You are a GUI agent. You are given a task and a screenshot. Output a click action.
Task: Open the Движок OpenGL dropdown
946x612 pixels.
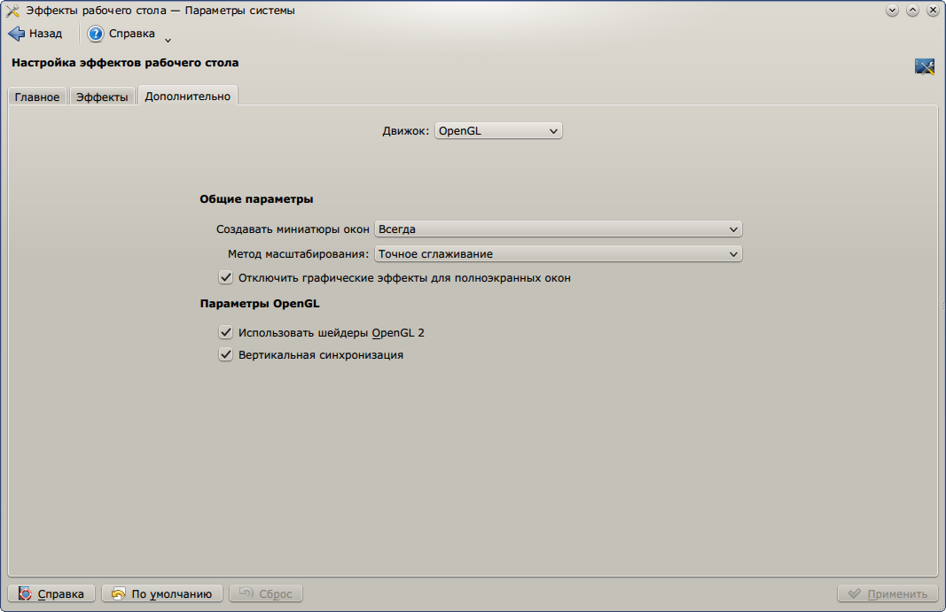click(x=498, y=131)
